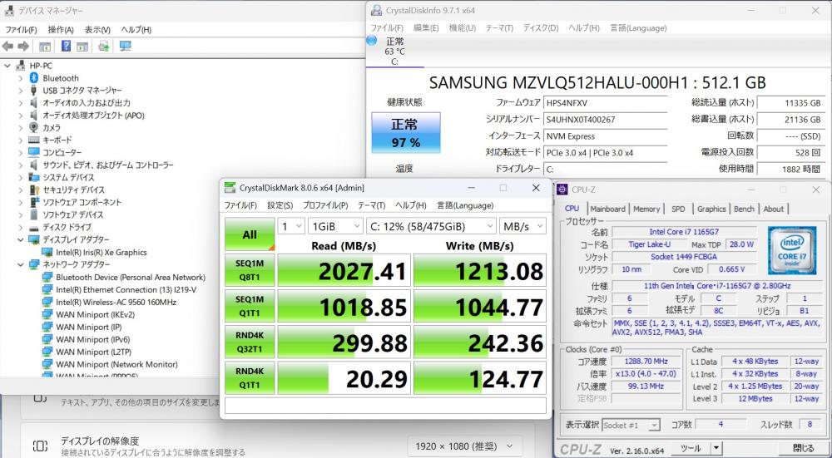Click the scan for hardware changes monitor icon
The width and height of the screenshot is (832, 458).
coord(126,46)
